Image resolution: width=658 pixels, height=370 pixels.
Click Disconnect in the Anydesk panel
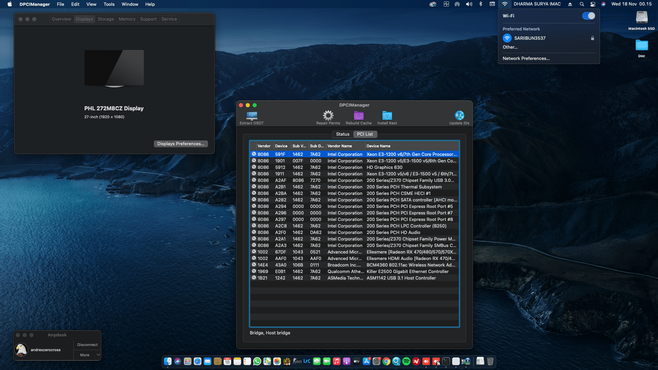(87, 345)
